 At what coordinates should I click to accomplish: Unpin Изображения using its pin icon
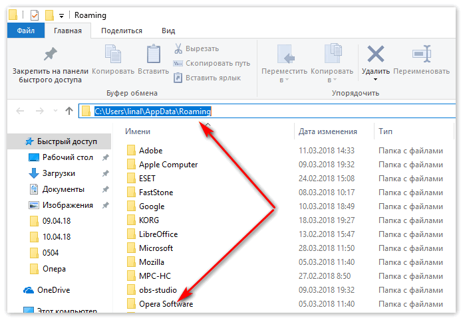tap(105, 205)
